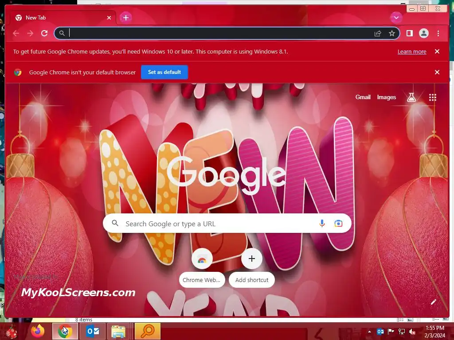Open the Windows Start ornament button
Screen dimensions: 454x340
coord(12,332)
